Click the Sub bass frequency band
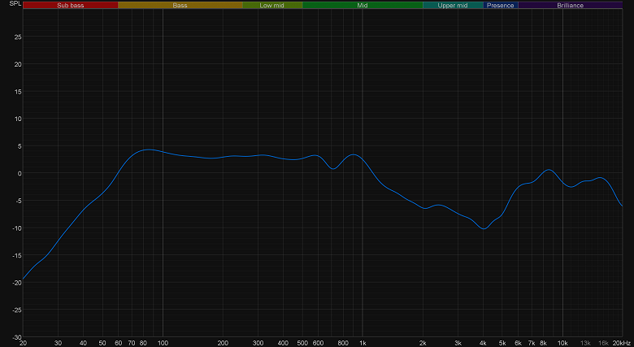The height and width of the screenshot is (347, 634). tap(71, 5)
